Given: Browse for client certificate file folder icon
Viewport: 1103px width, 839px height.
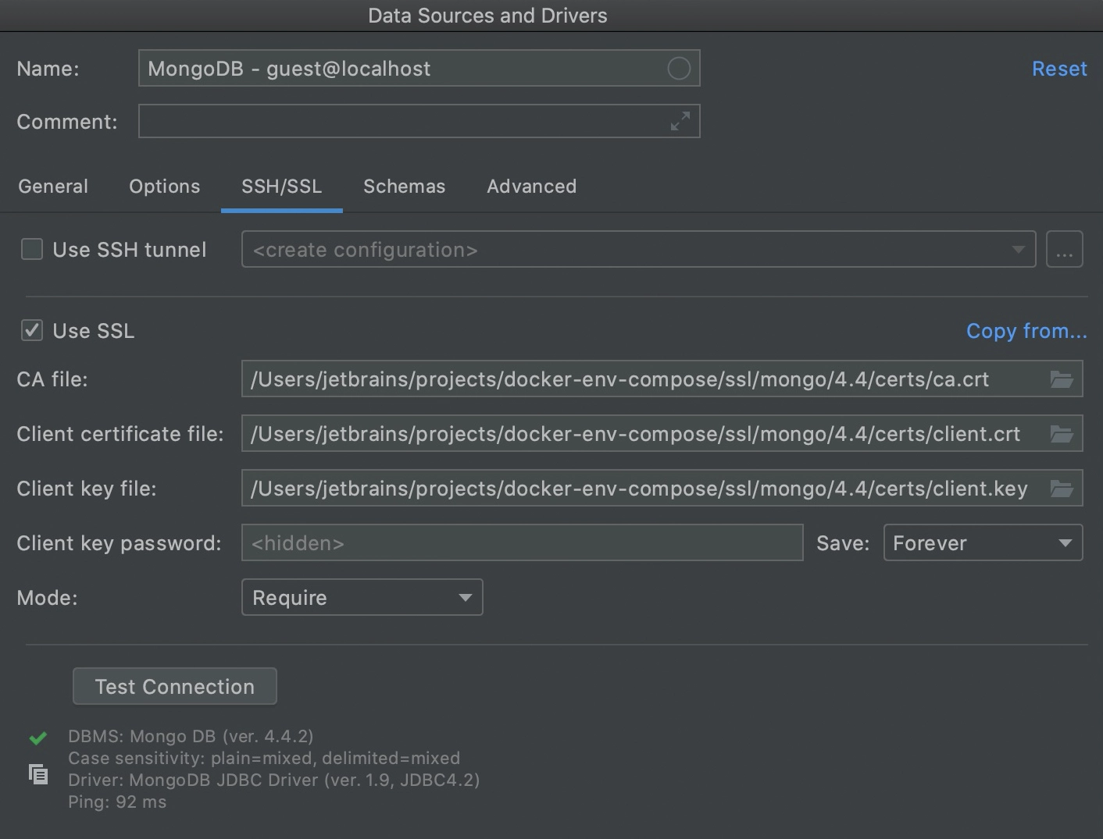Looking at the screenshot, I should click(x=1062, y=434).
